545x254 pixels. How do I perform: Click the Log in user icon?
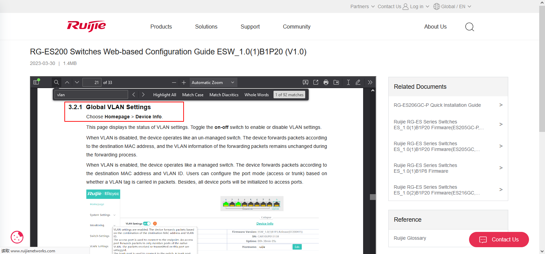point(405,6)
